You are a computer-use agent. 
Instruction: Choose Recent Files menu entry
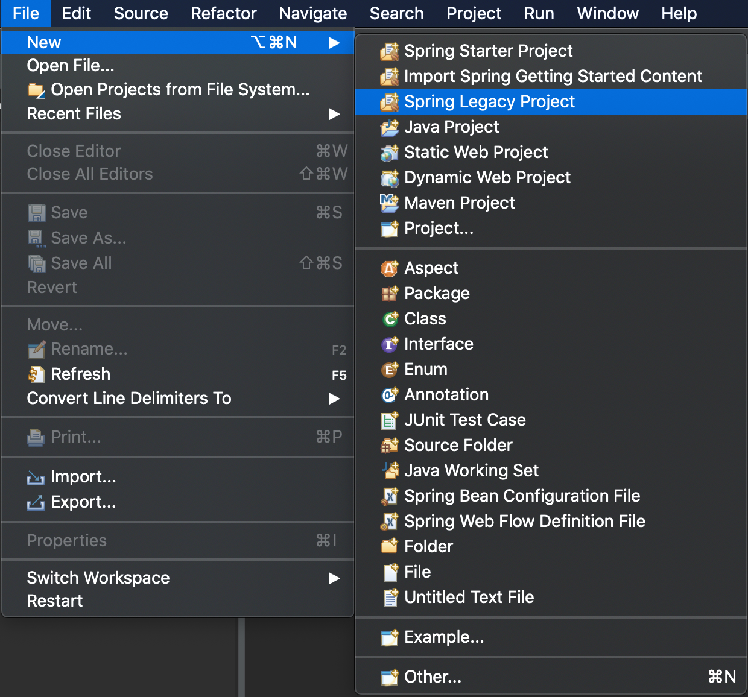pyautogui.click(x=178, y=114)
